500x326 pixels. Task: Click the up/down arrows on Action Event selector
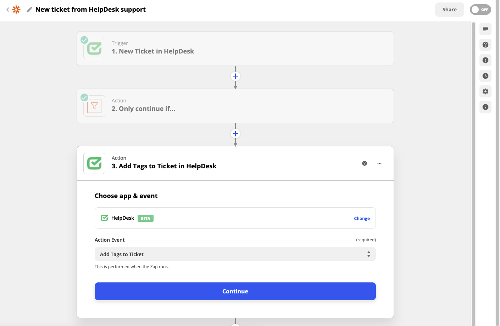(369, 254)
